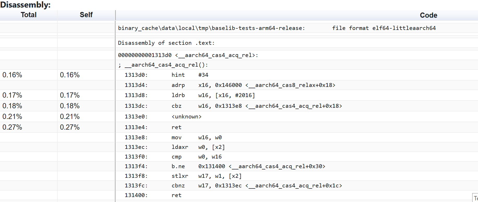Click the 0.27% value in Total column

12,127
